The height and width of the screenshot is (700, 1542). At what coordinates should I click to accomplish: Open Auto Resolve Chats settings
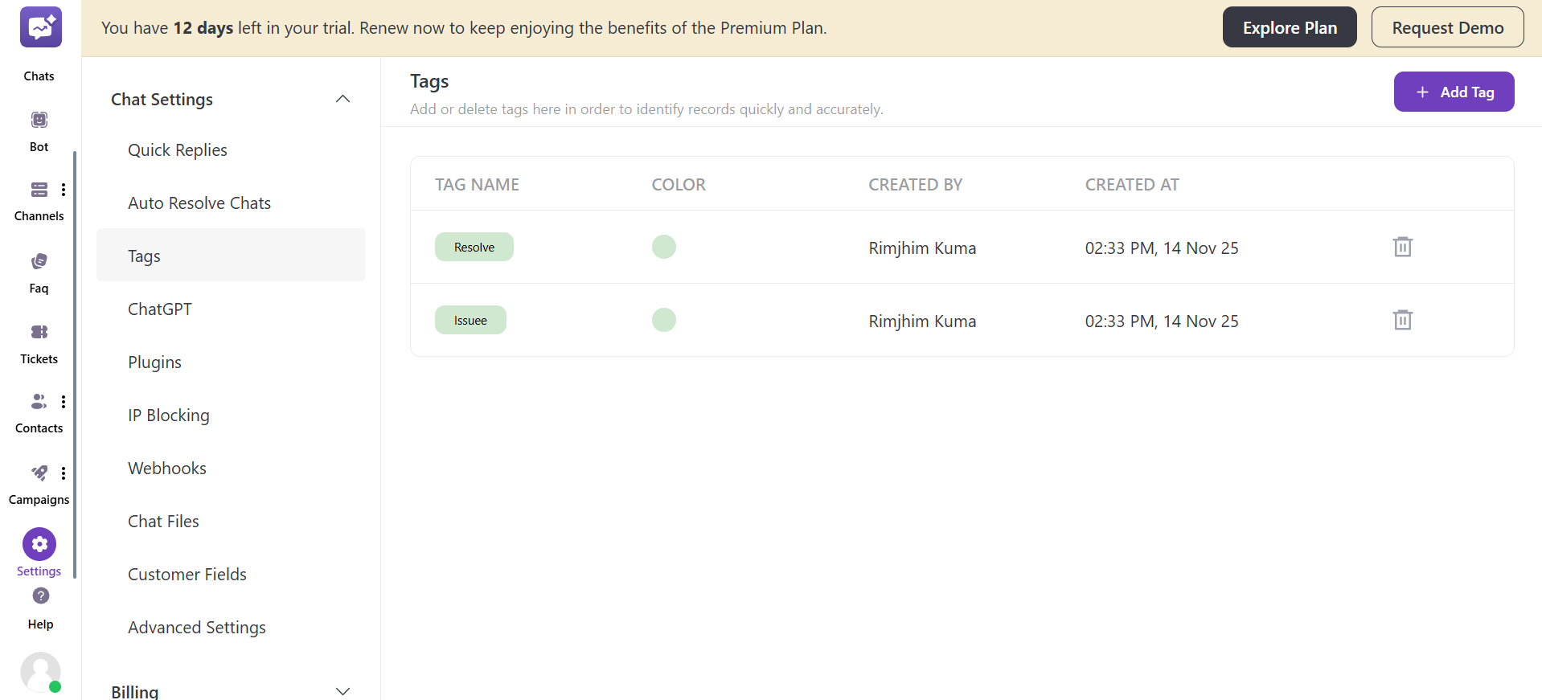[199, 203]
